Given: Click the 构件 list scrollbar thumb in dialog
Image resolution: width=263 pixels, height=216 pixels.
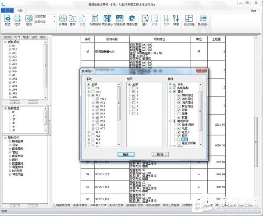Looking at the screenshot, I should tap(200, 111).
